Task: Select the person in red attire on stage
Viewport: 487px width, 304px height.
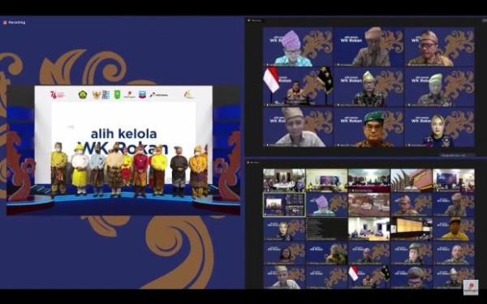Action: pos(140,171)
